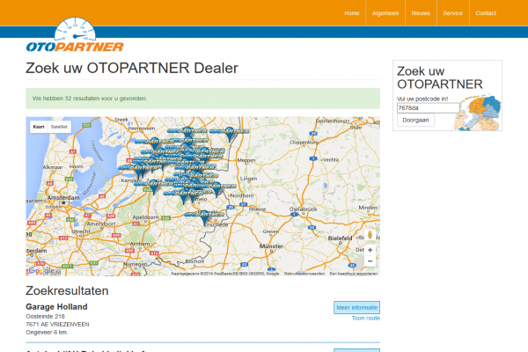Click the Apeldoorn label on the map

145,217
